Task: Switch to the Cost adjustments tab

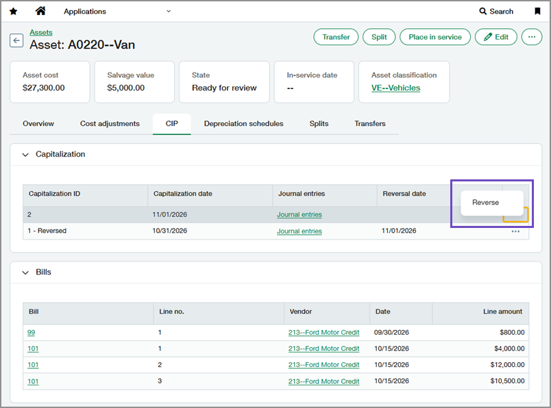Action: click(110, 124)
